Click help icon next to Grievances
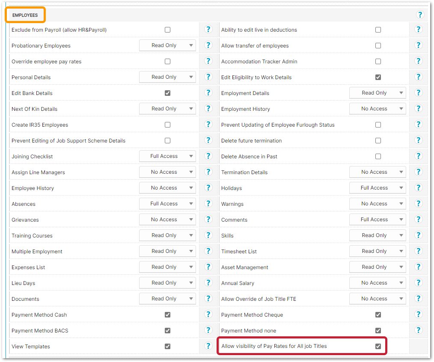This screenshot has height=362, width=434. coord(208,220)
